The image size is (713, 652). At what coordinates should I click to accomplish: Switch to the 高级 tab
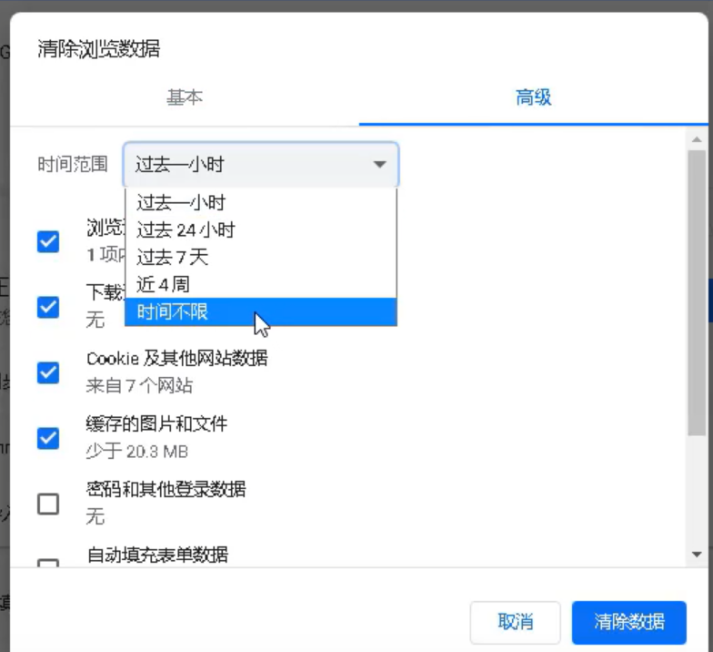point(534,97)
